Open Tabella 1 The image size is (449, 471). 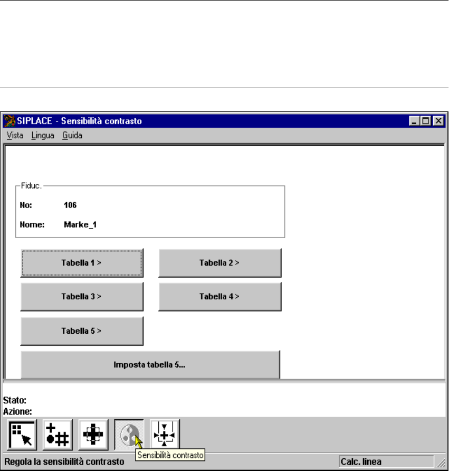pos(82,263)
